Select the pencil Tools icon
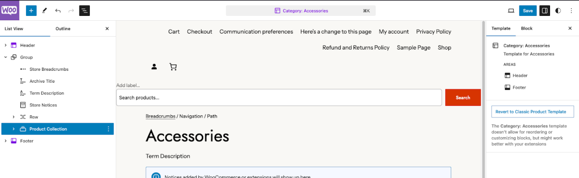Image resolution: width=579 pixels, height=178 pixels. pos(45,11)
